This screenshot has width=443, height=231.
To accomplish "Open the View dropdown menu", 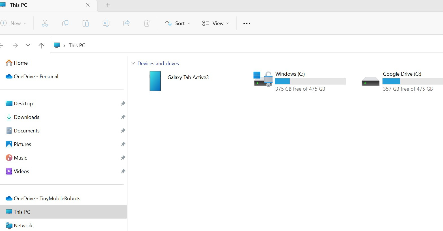I will click(216, 23).
